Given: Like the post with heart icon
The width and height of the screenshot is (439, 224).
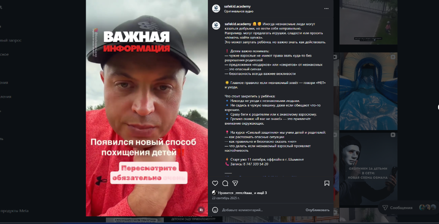Looking at the screenshot, I should 215,183.
